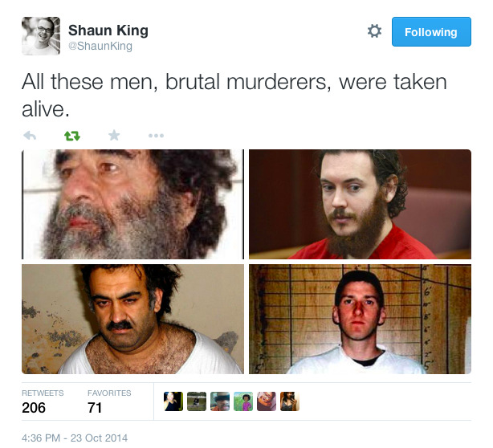Open the bottom-right height chart mugshot

click(360, 319)
